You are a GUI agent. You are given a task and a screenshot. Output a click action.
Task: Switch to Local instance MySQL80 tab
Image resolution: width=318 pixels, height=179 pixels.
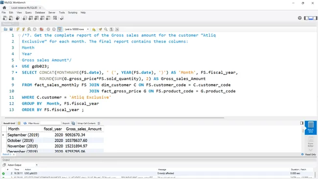pyautogui.click(x=24, y=8)
